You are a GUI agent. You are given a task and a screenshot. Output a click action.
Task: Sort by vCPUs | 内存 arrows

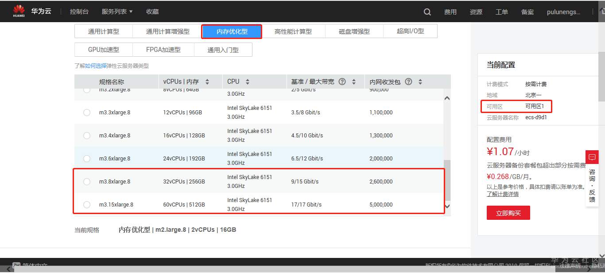pyautogui.click(x=207, y=82)
